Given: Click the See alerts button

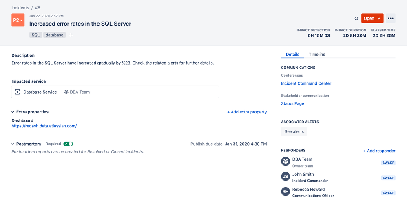Looking at the screenshot, I should 294,131.
